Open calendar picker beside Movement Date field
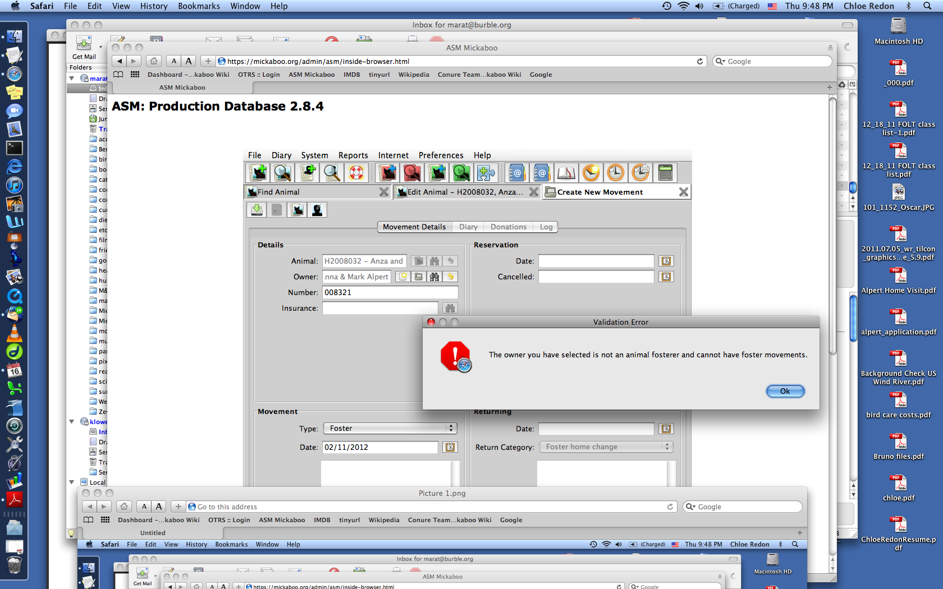 click(450, 447)
